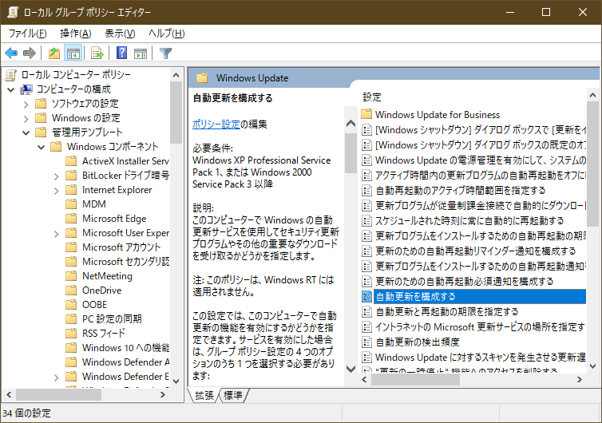Open the 操作(A) menu
602x423 pixels.
click(76, 34)
